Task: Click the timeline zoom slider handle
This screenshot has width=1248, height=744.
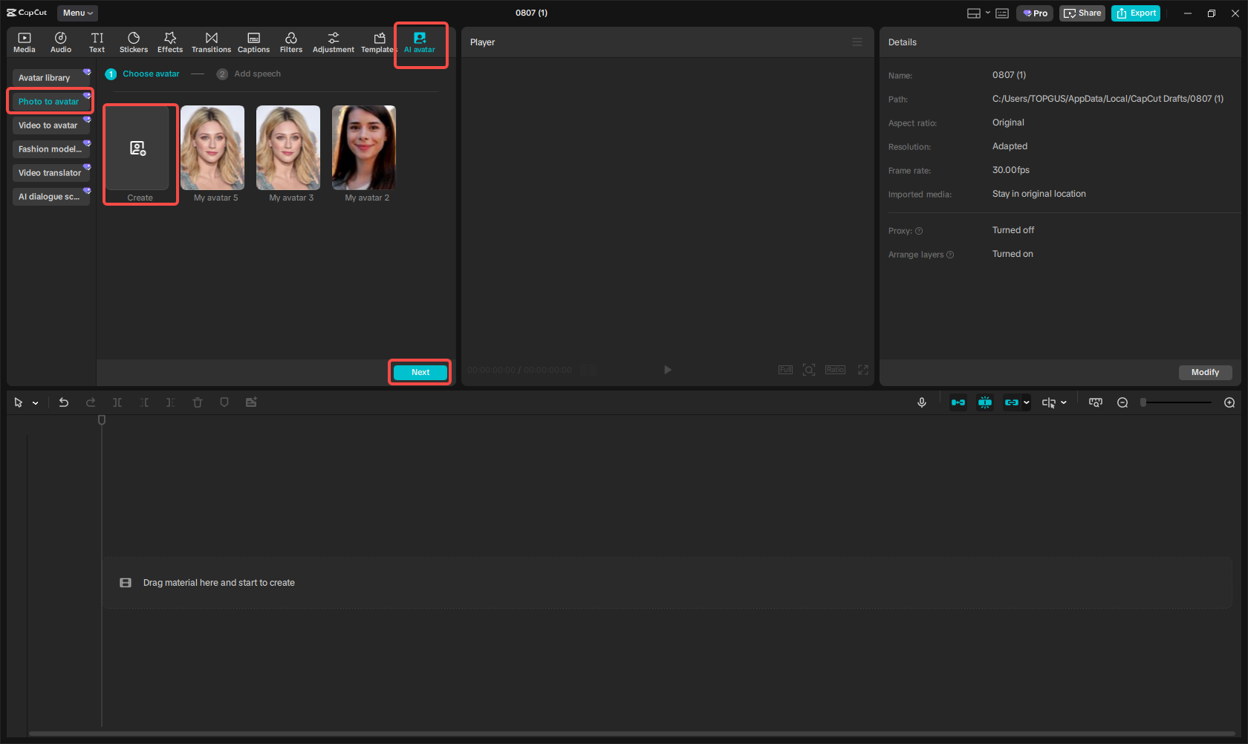Action: point(1143,402)
